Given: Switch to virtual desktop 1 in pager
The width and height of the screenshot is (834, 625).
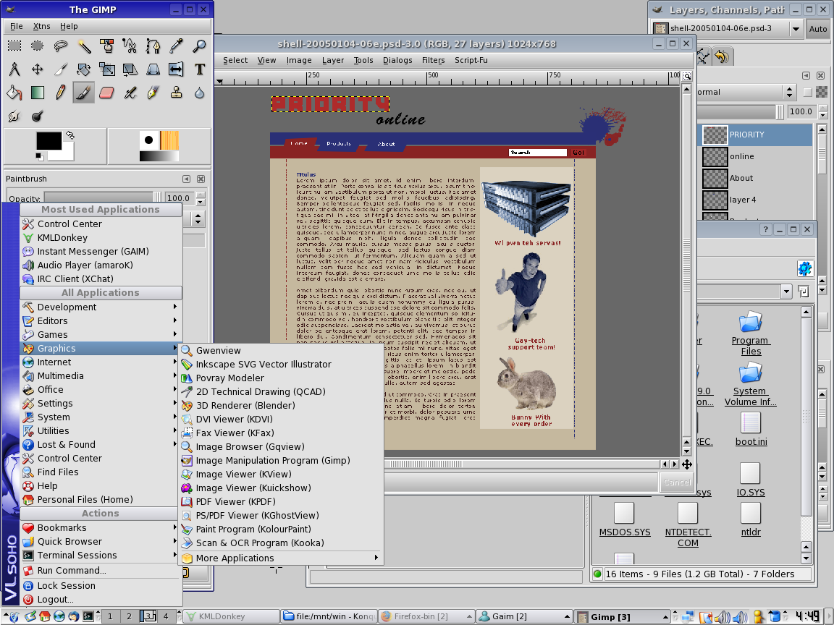Looking at the screenshot, I should 110,616.
